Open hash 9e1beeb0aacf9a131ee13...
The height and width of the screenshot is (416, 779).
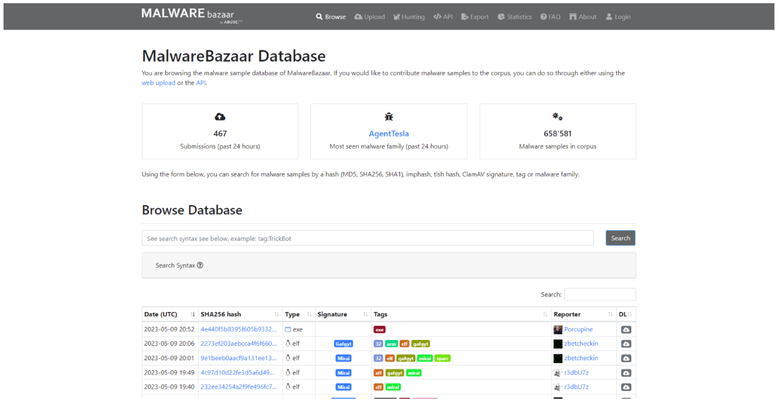[238, 358]
